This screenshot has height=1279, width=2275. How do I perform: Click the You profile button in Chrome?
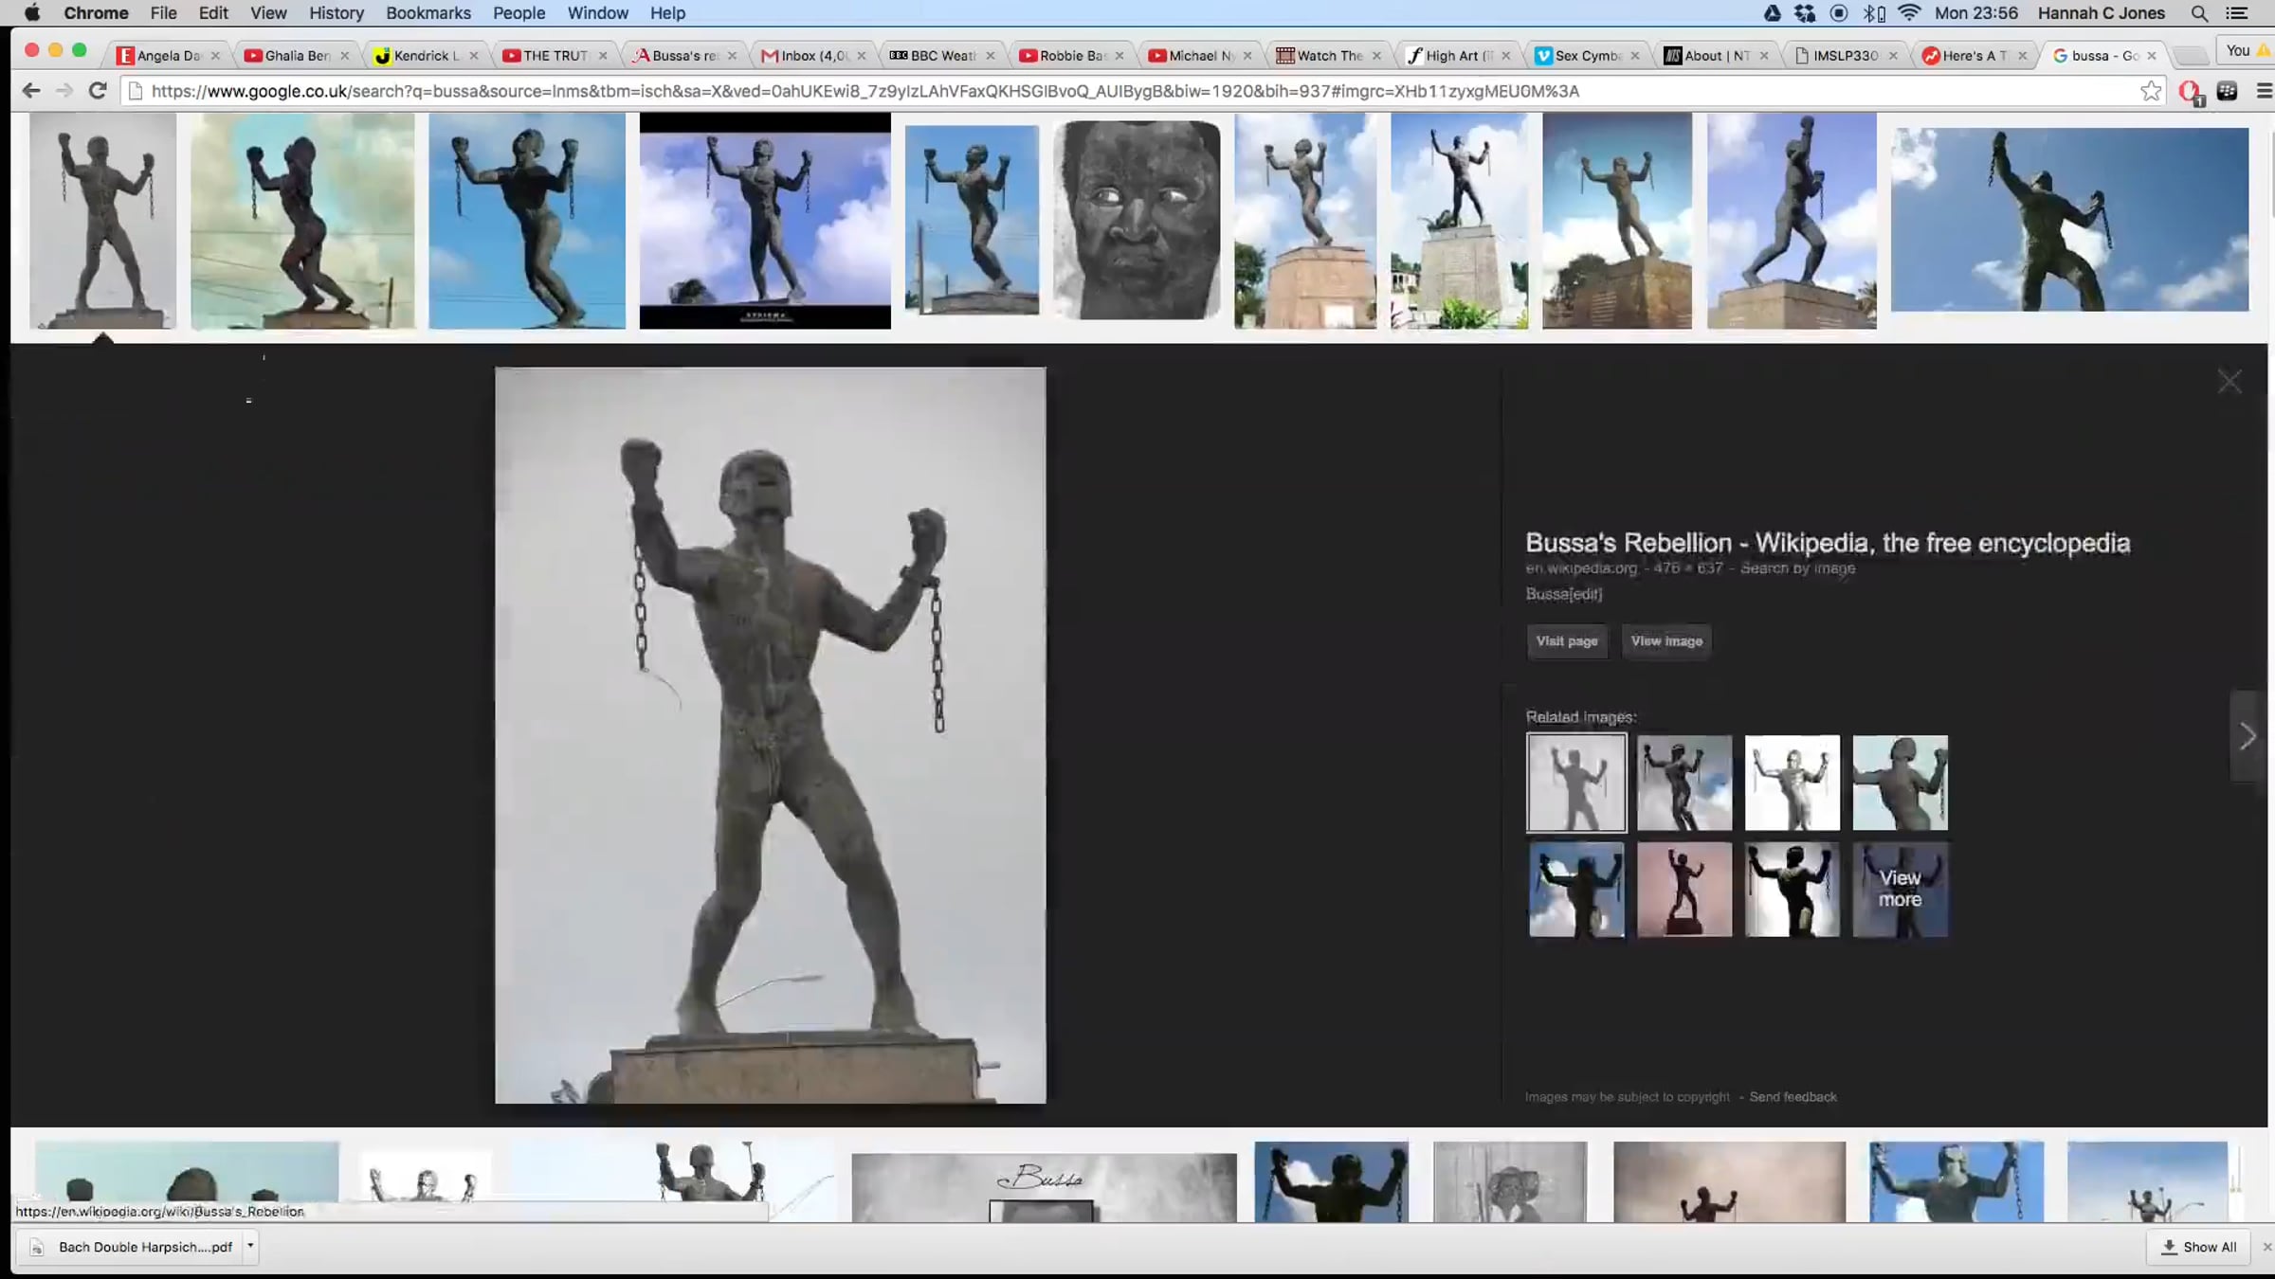2247,51
